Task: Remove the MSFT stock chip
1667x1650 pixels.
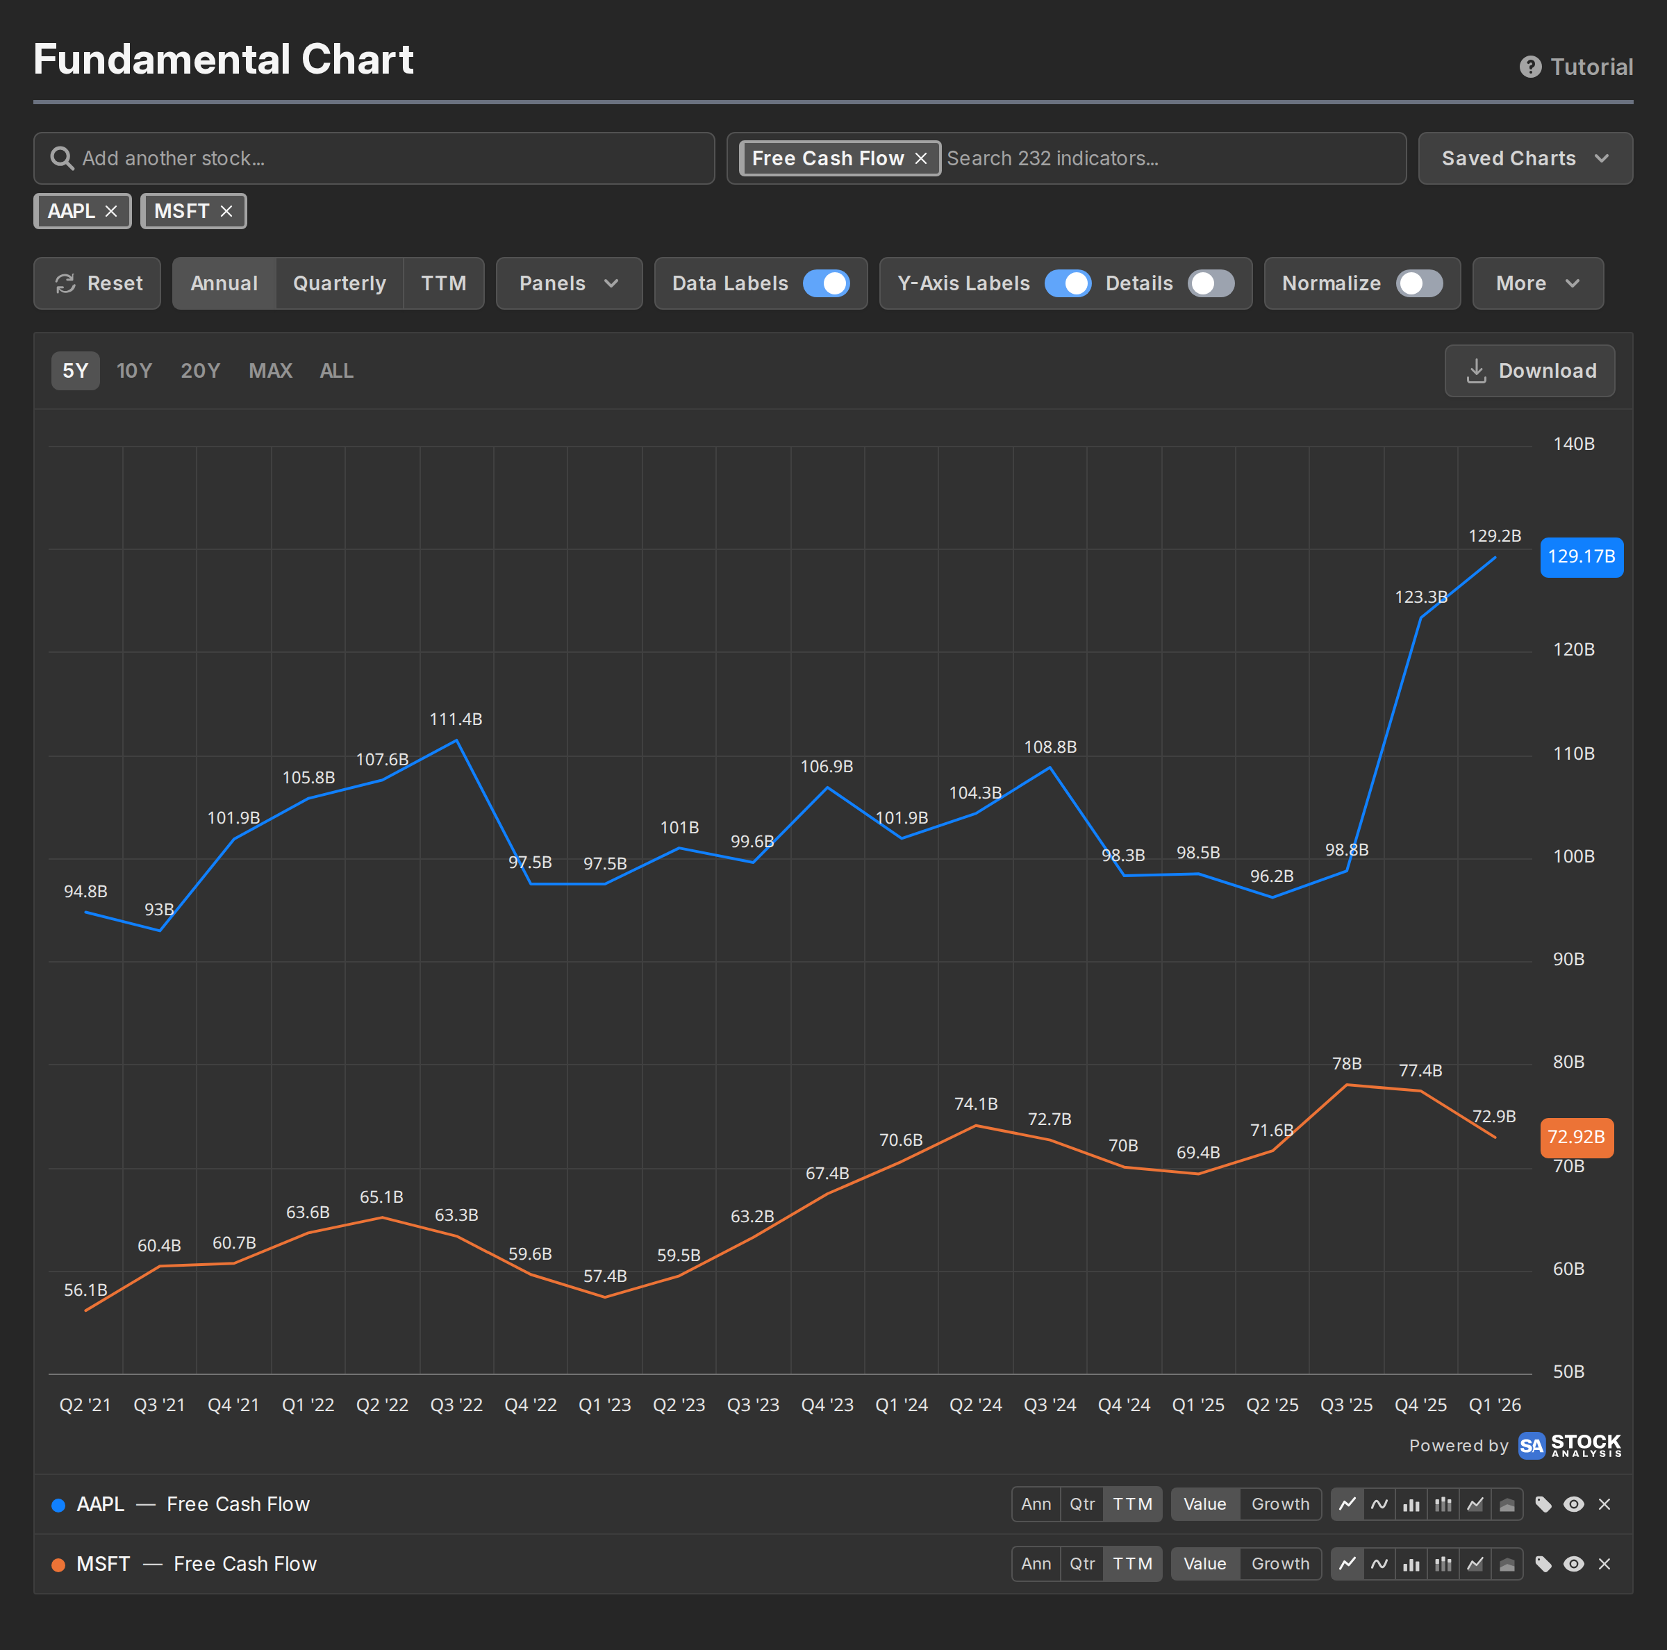Action: (226, 211)
